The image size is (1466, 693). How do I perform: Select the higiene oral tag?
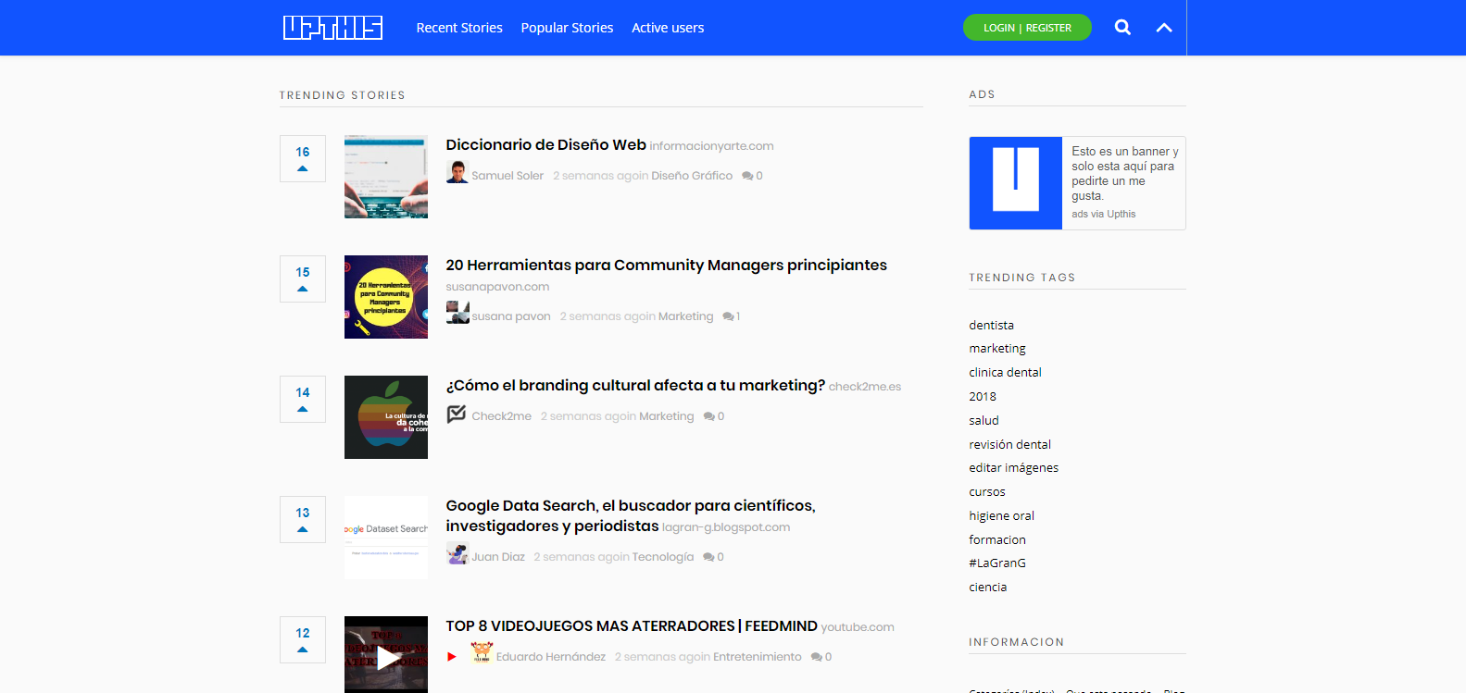(1001, 516)
